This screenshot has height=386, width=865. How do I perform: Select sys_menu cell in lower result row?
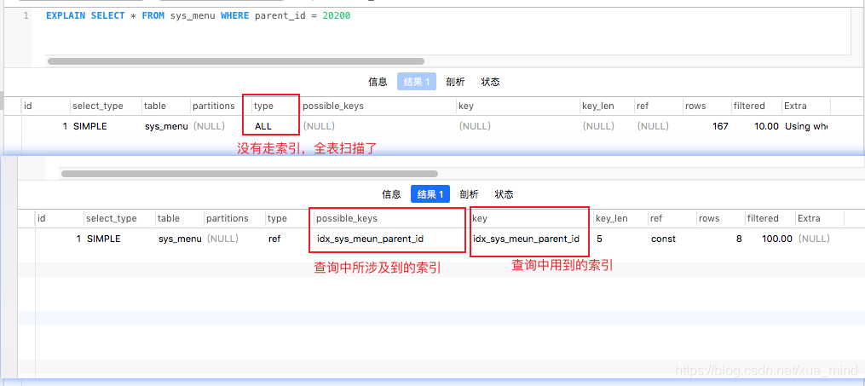tap(180, 239)
